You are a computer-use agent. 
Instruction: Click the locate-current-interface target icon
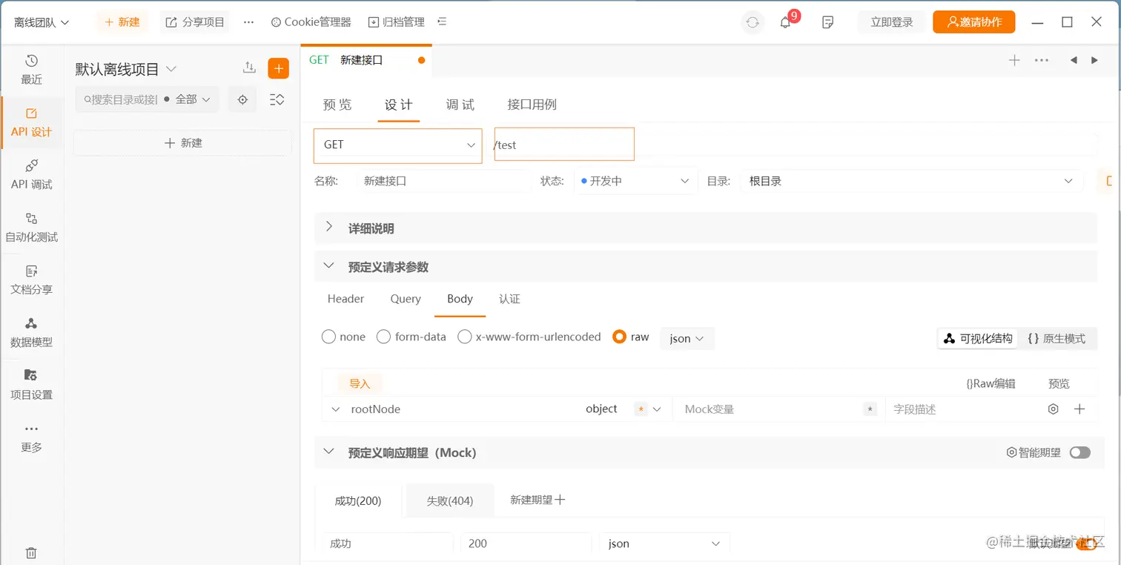[242, 99]
